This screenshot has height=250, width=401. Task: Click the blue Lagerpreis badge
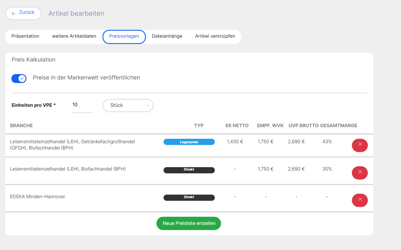[x=189, y=142]
